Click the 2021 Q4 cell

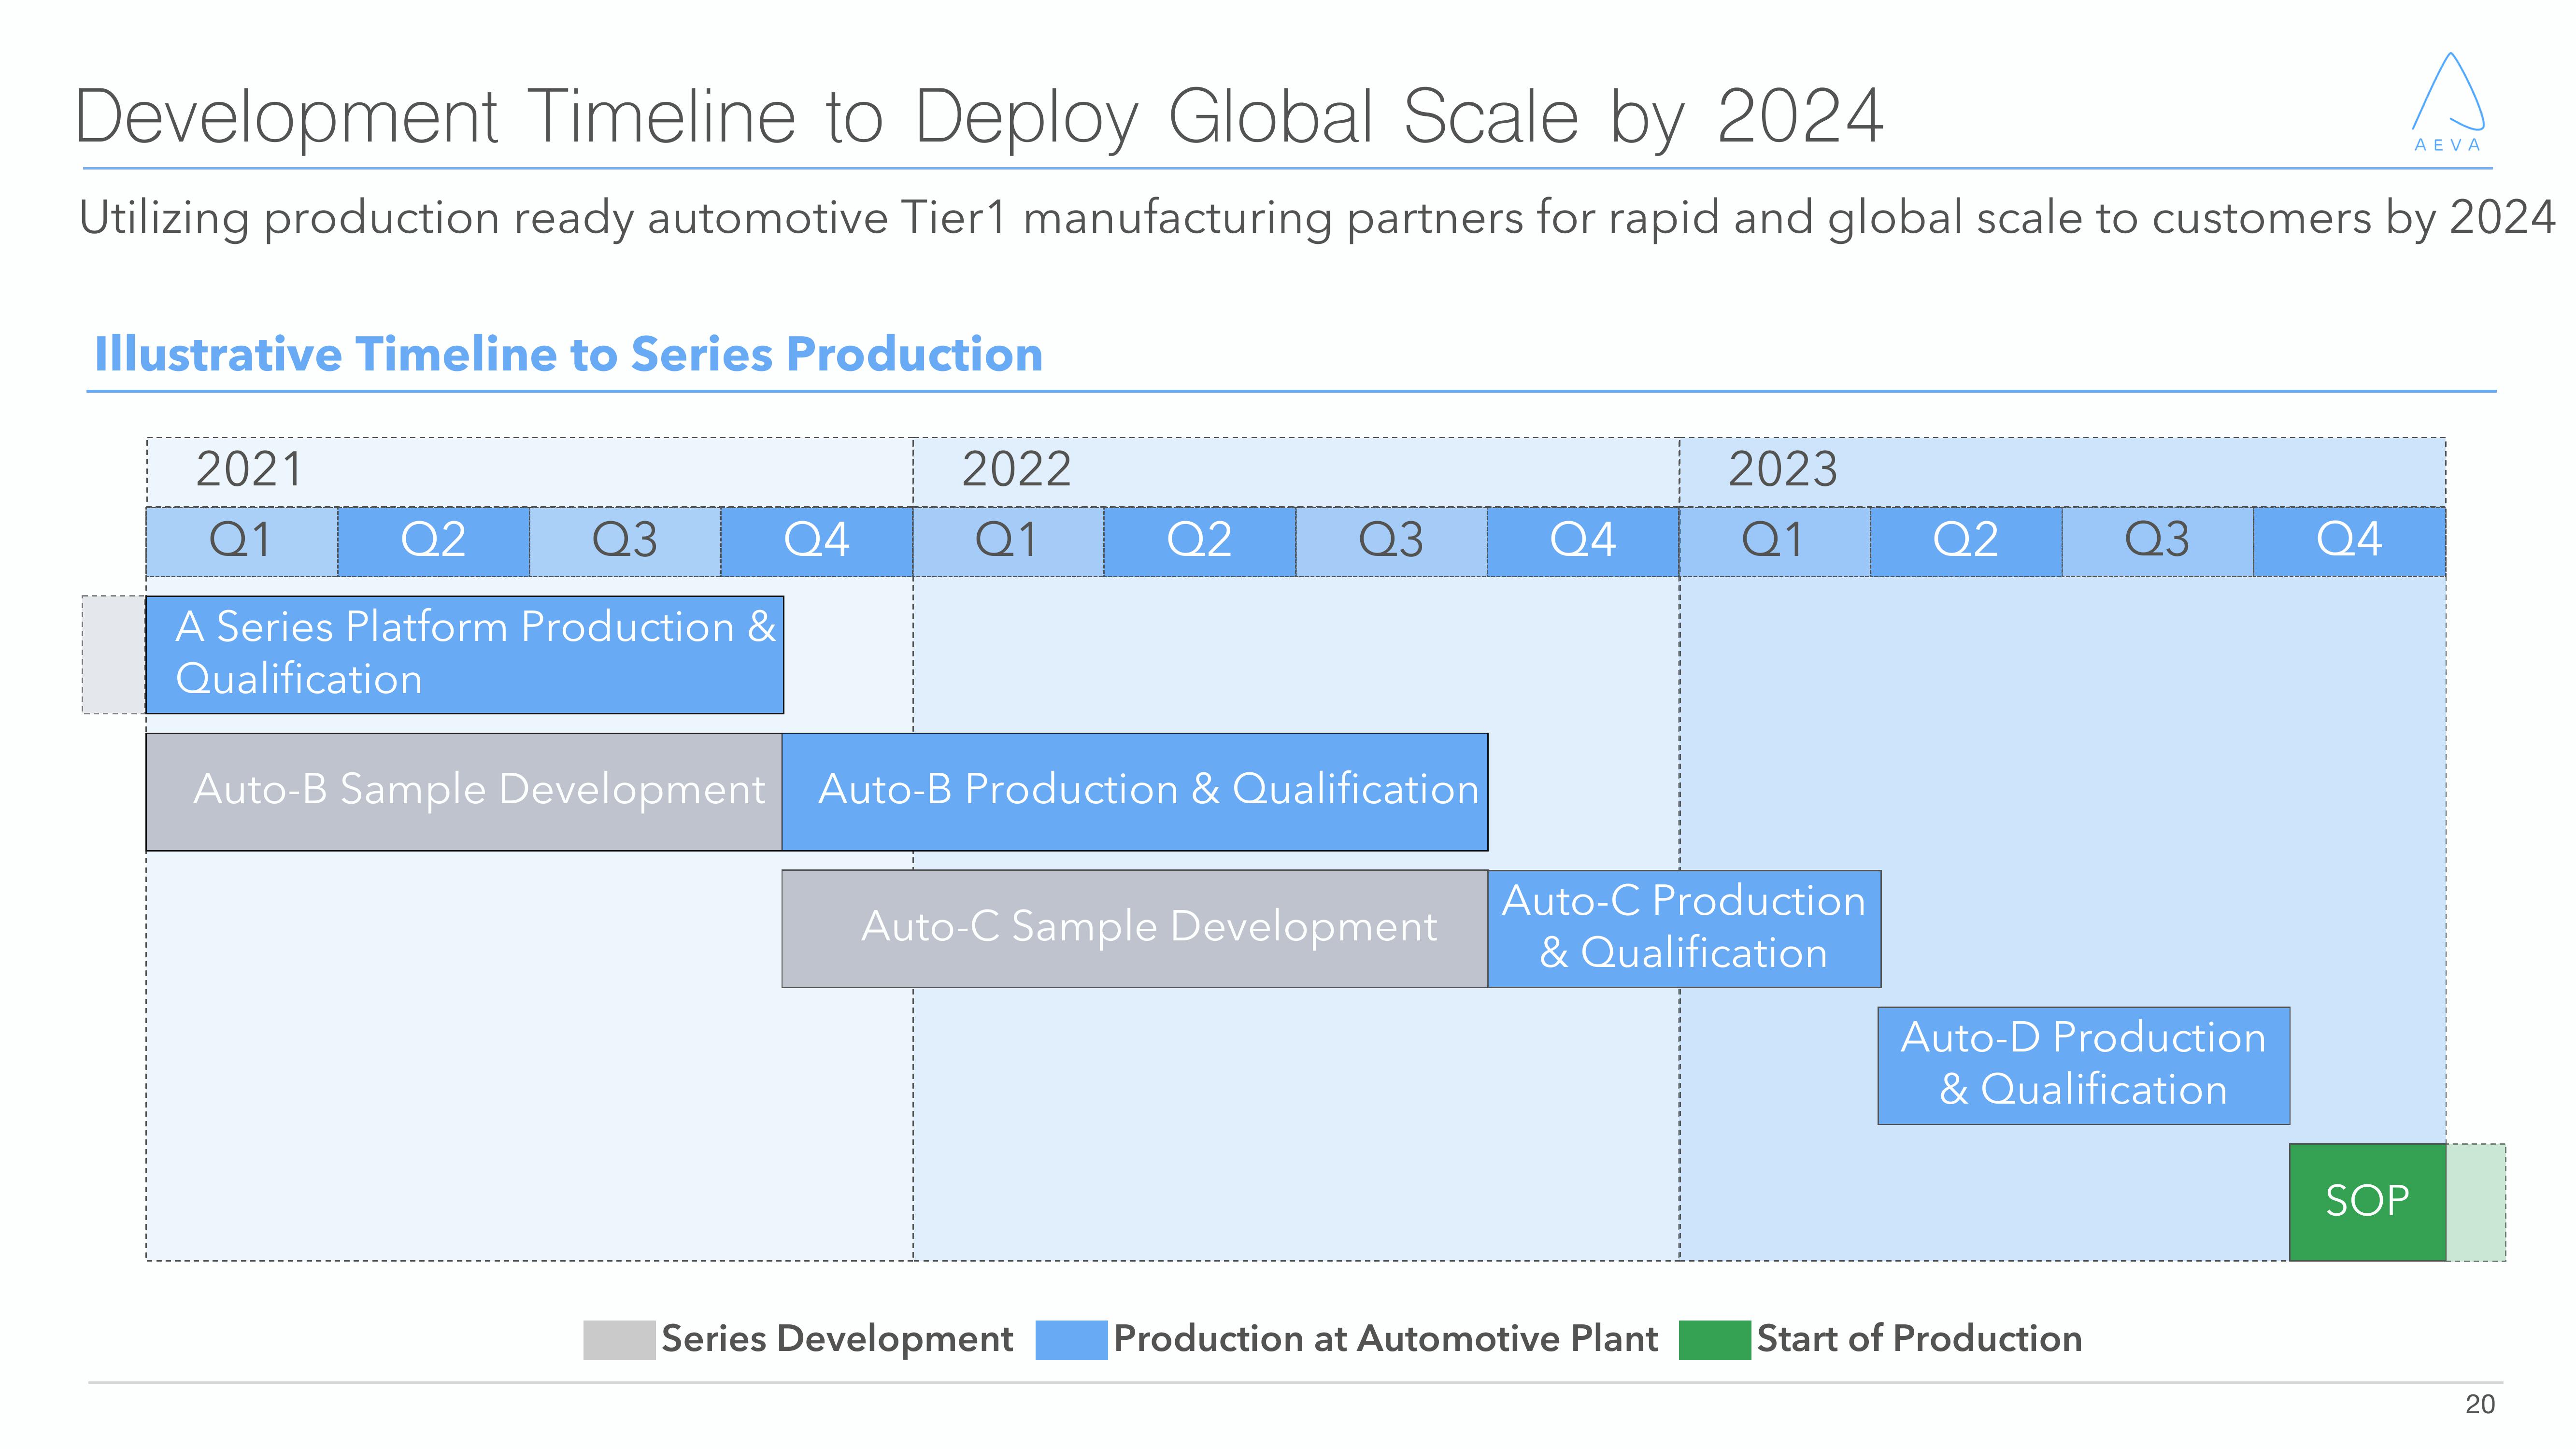tap(817, 541)
